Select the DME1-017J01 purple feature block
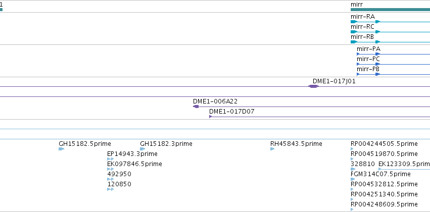 (313, 86)
